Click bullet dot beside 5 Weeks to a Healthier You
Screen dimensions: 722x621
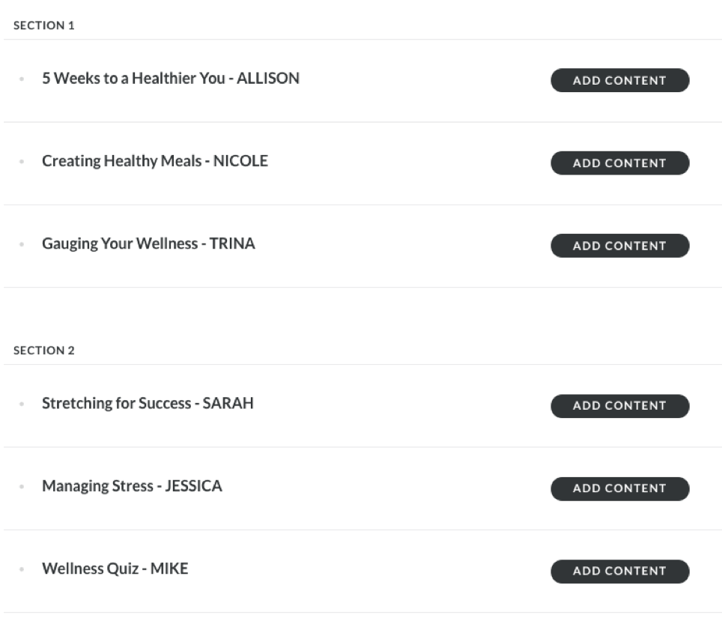coord(22,79)
